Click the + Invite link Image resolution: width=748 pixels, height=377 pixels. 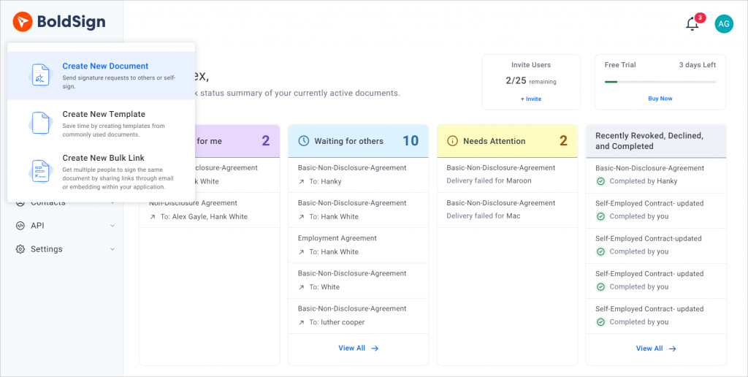531,99
